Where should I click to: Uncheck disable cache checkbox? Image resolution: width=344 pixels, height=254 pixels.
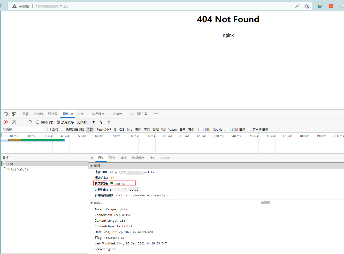point(58,122)
